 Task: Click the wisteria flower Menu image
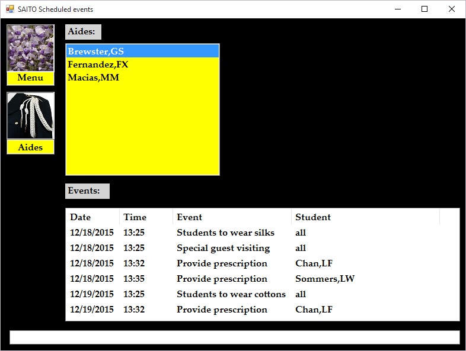click(x=30, y=49)
